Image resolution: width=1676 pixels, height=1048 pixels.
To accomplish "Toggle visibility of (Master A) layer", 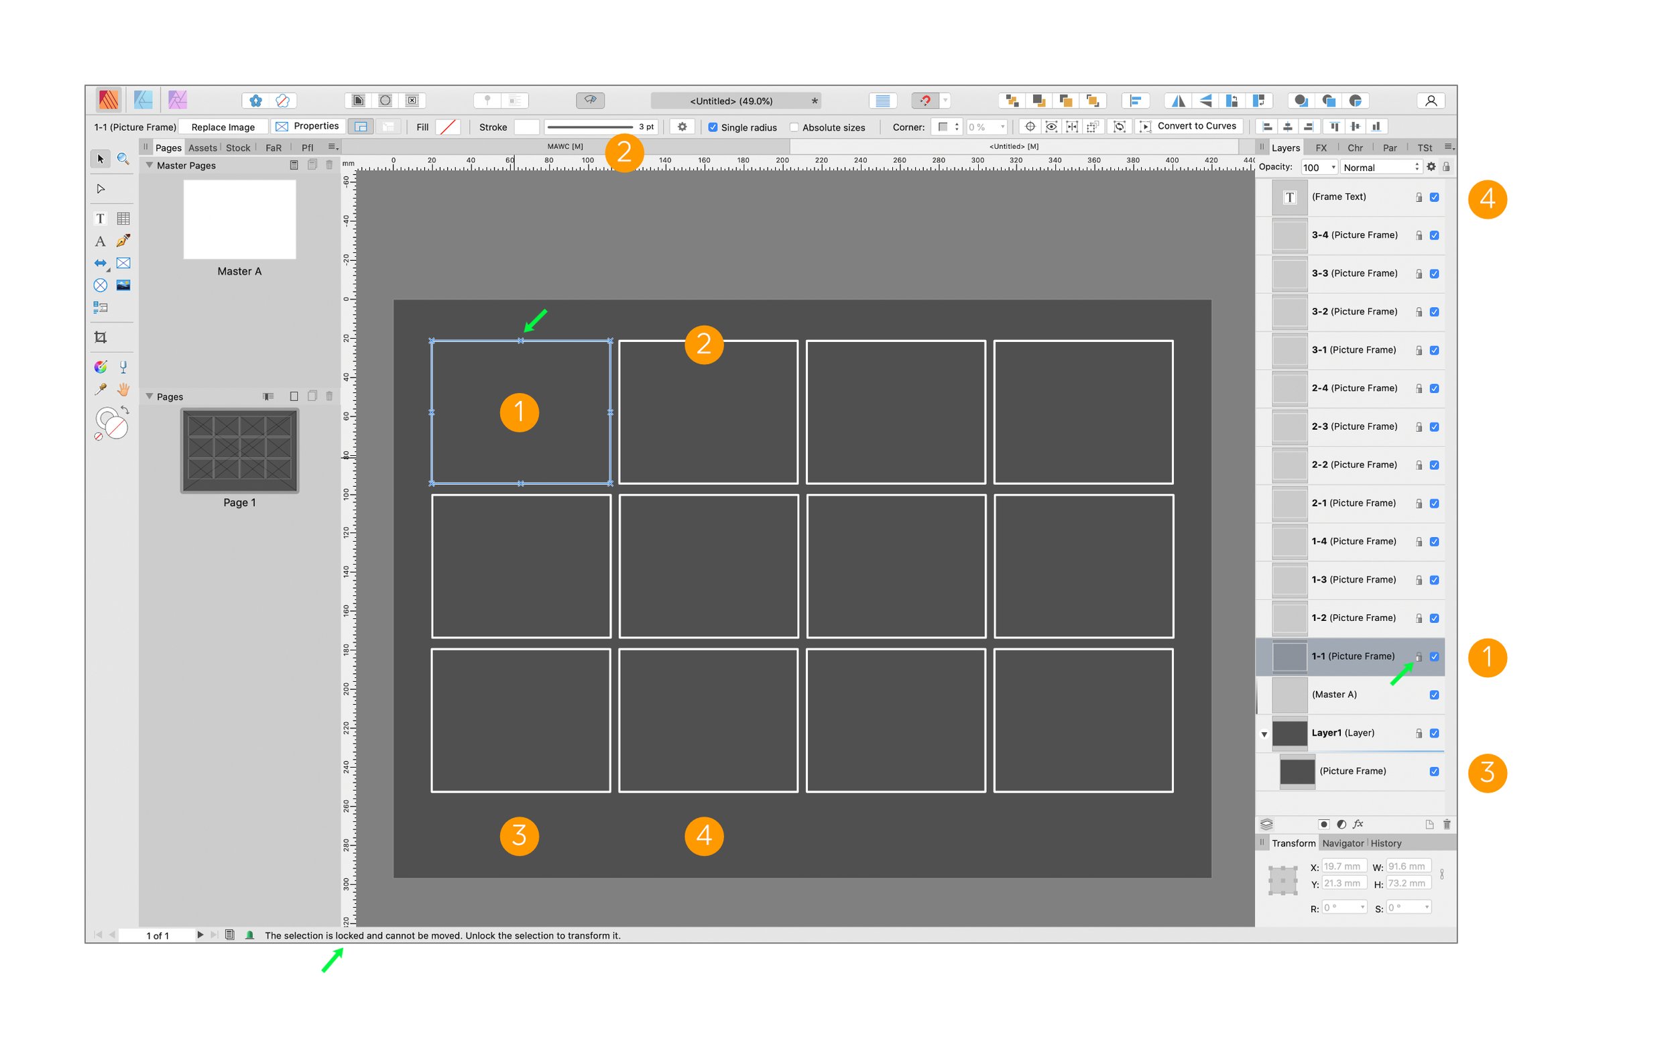I will [1434, 695].
